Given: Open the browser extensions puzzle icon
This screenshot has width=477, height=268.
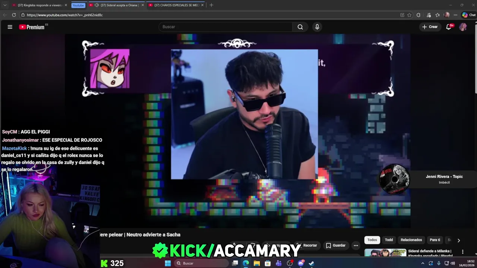Looking at the screenshot, I should pyautogui.click(x=418, y=15).
